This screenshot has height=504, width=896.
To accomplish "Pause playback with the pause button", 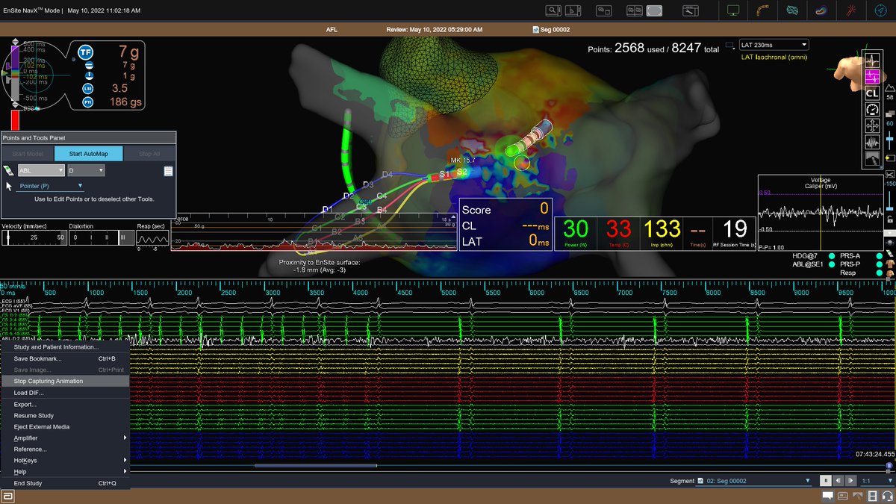I will coord(826,481).
